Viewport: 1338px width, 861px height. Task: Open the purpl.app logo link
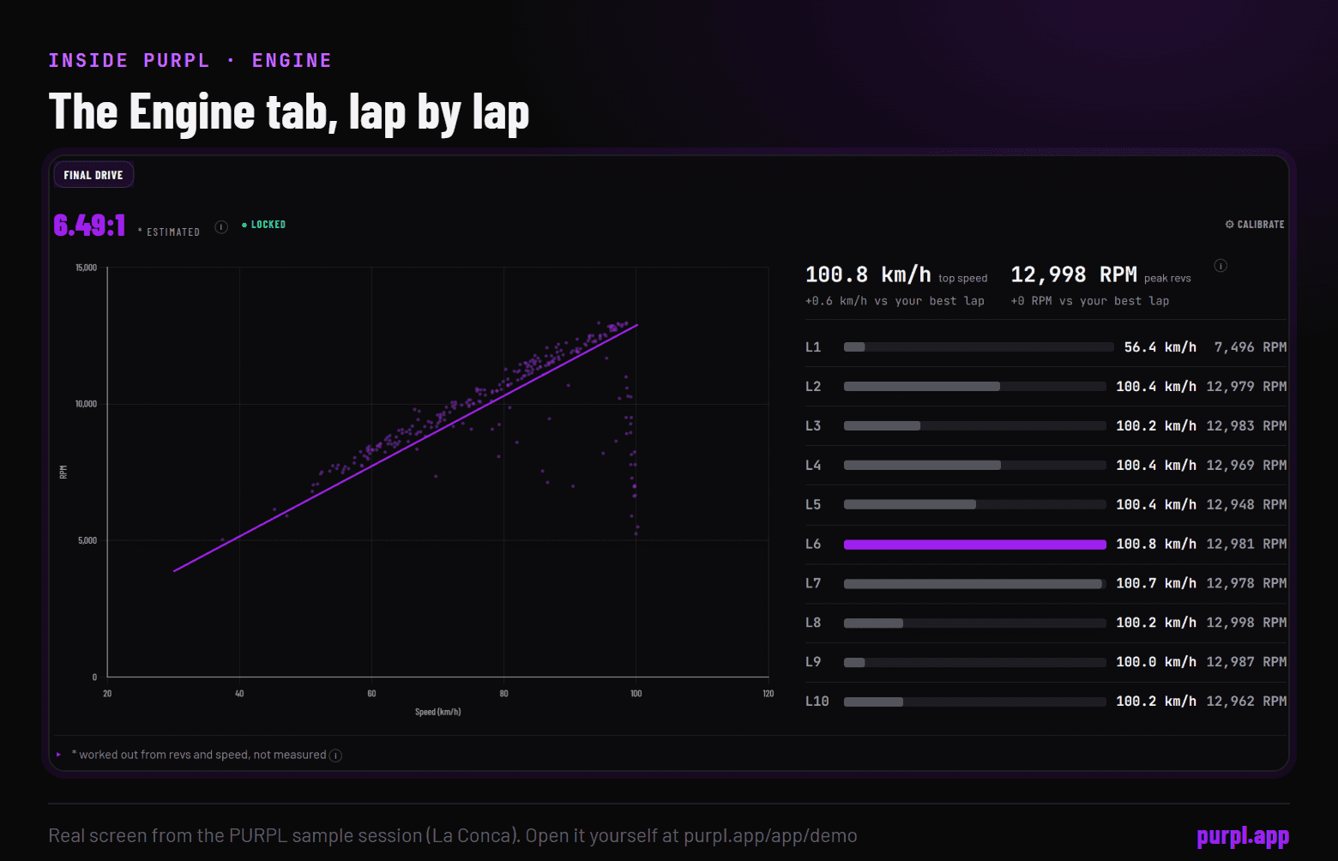click(x=1243, y=836)
